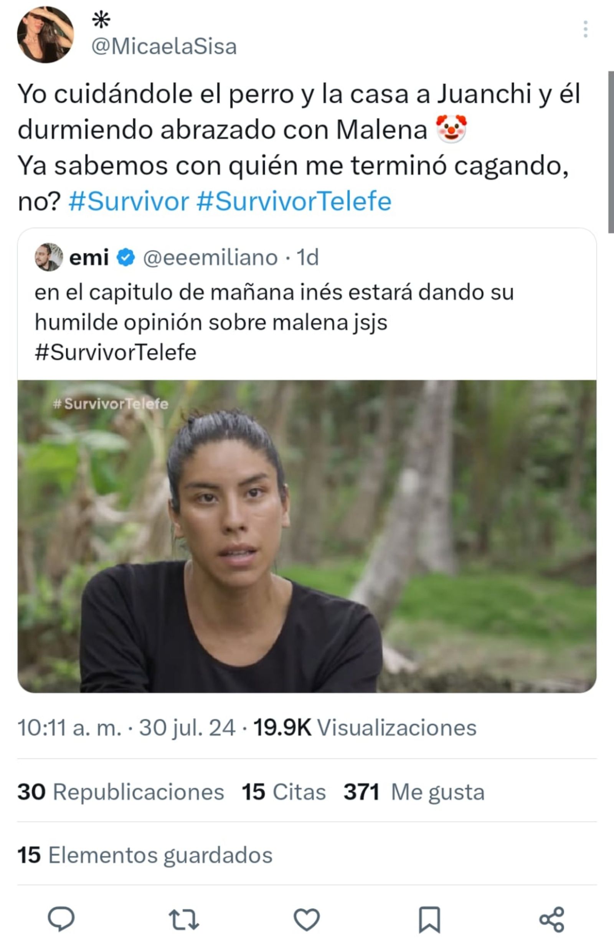The image size is (614, 942).
Task: Open the #Survivor hashtag
Action: coord(129,201)
